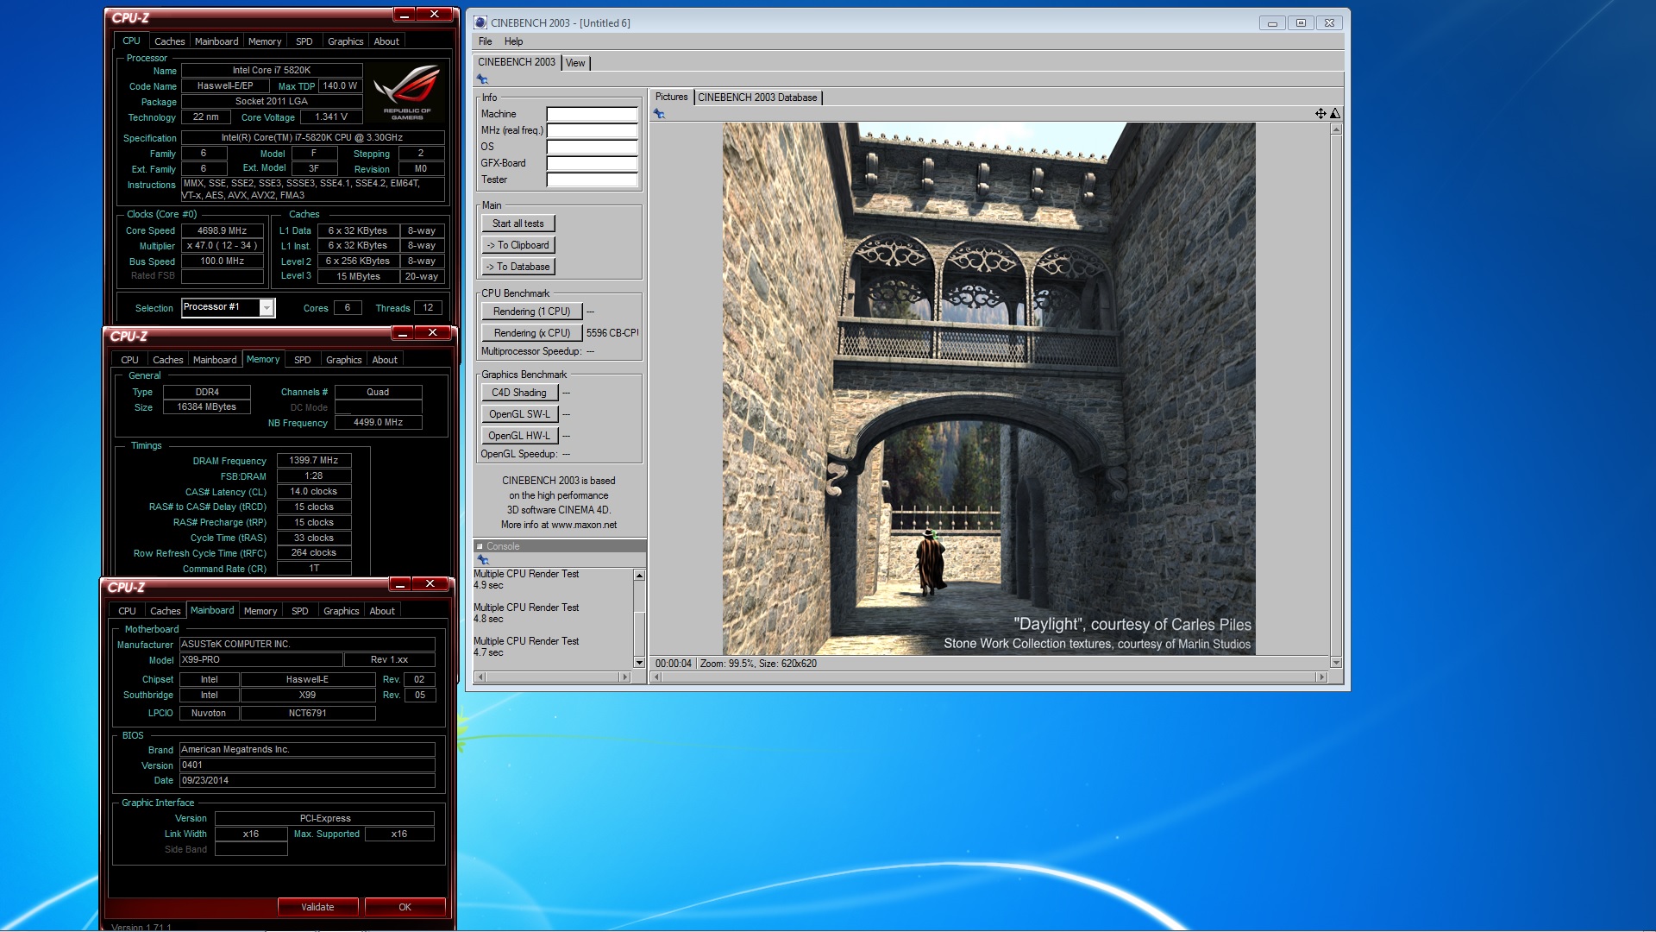Click the Core Voltage 1.341 V value

click(x=331, y=116)
